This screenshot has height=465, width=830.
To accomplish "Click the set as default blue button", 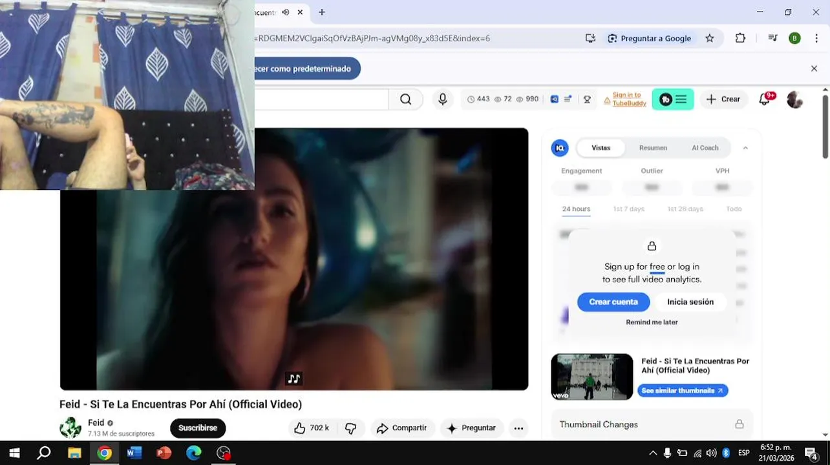I will (307, 68).
